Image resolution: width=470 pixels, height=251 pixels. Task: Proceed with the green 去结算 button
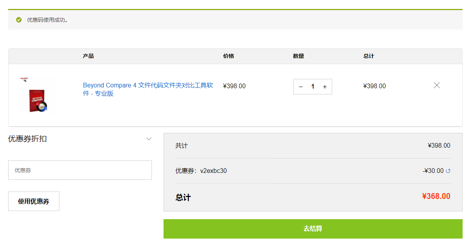(313, 229)
